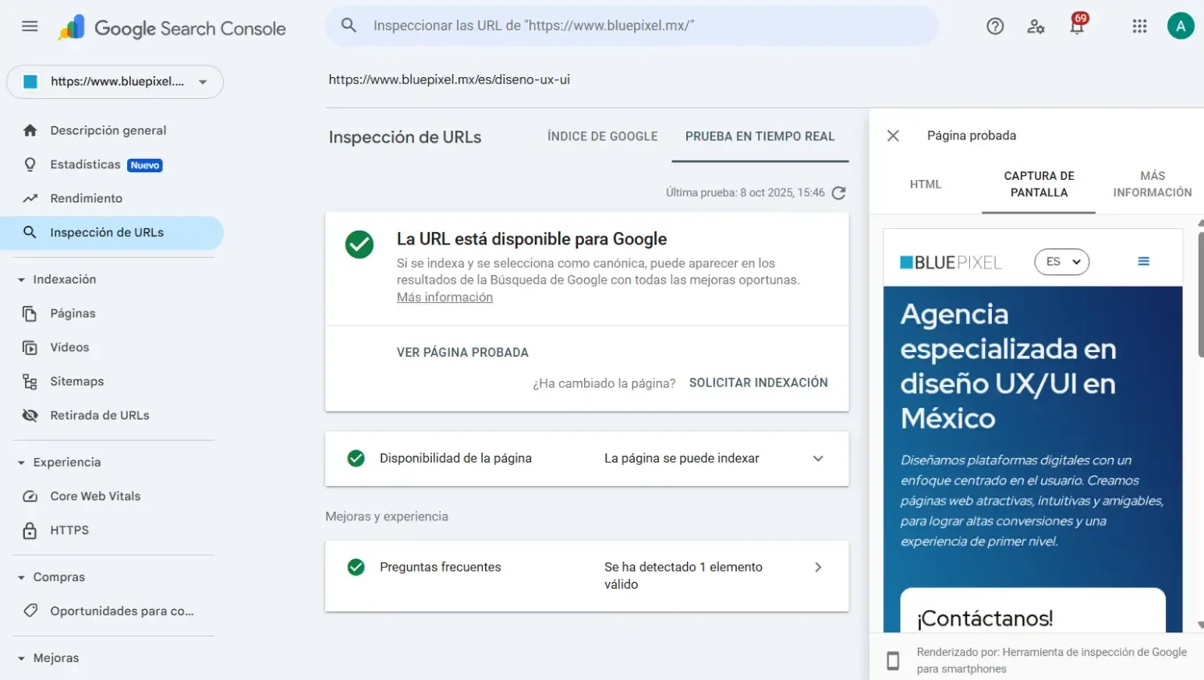Viewport: 1204px width, 680px height.
Task: Select CAPTURA DE PANTALLA tab
Action: (1039, 185)
